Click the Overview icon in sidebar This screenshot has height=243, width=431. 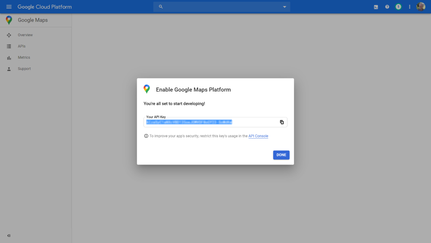pos(9,35)
